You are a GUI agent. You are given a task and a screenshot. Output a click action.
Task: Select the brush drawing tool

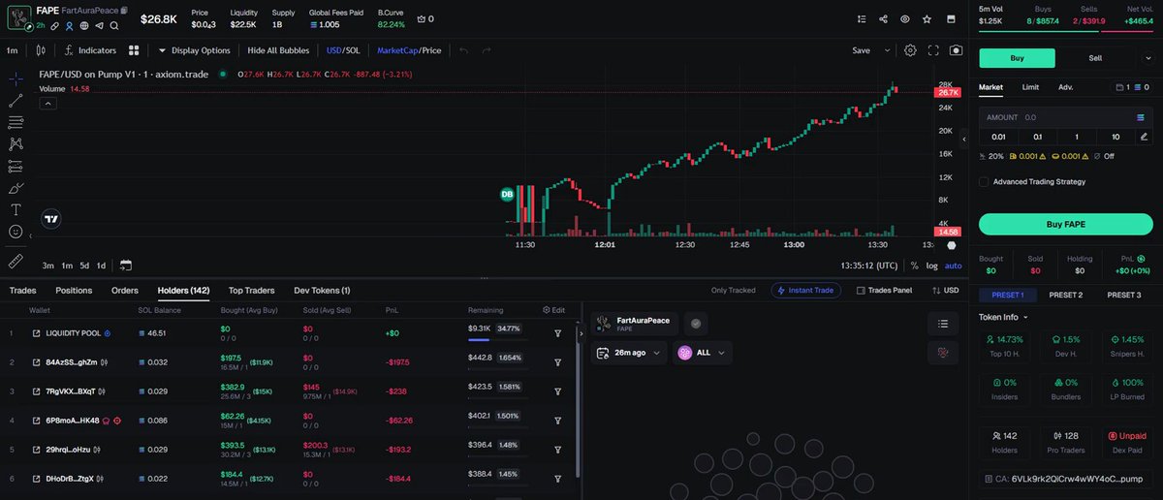(16, 188)
